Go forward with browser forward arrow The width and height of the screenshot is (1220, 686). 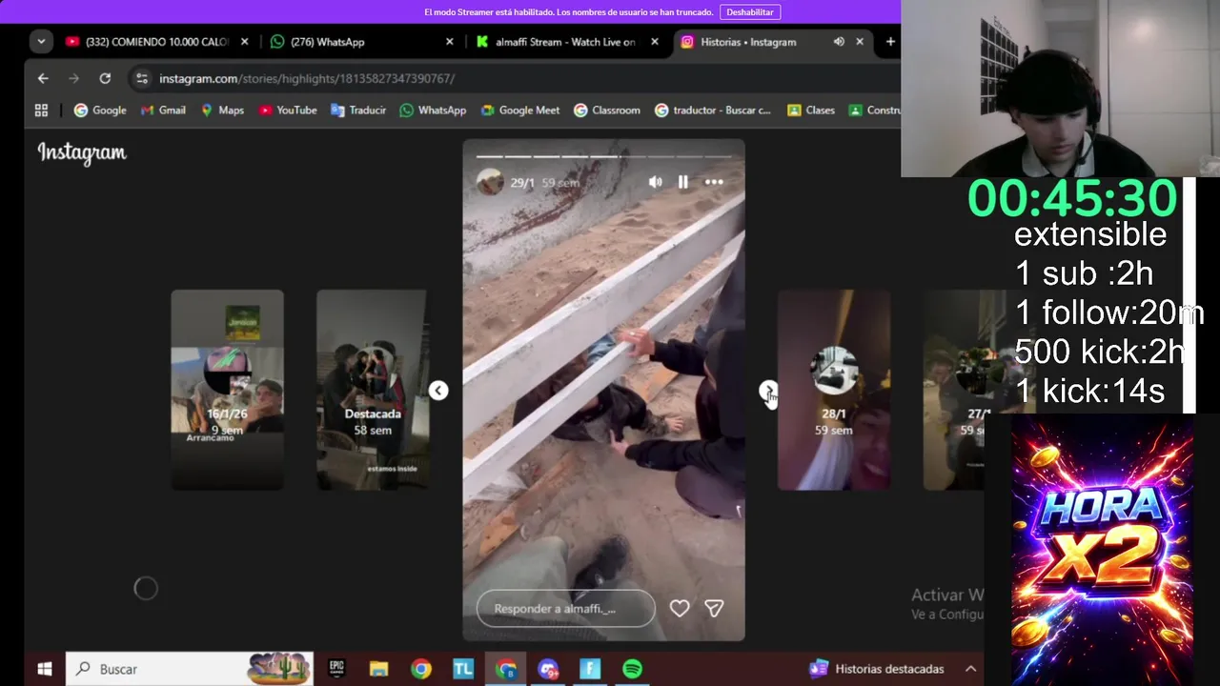coord(73,78)
